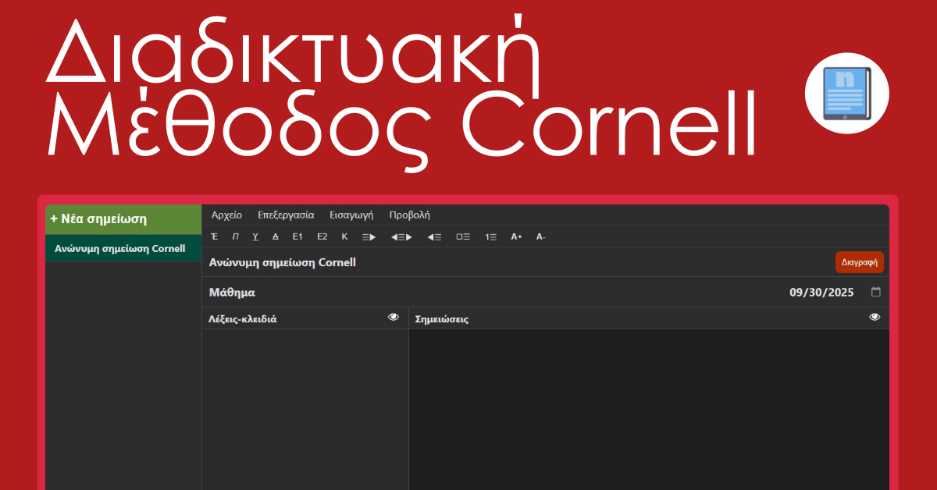Viewport: 937px width, 490px height.
Task: Align text with the right-arrow alignment icon
Action: pos(369,236)
